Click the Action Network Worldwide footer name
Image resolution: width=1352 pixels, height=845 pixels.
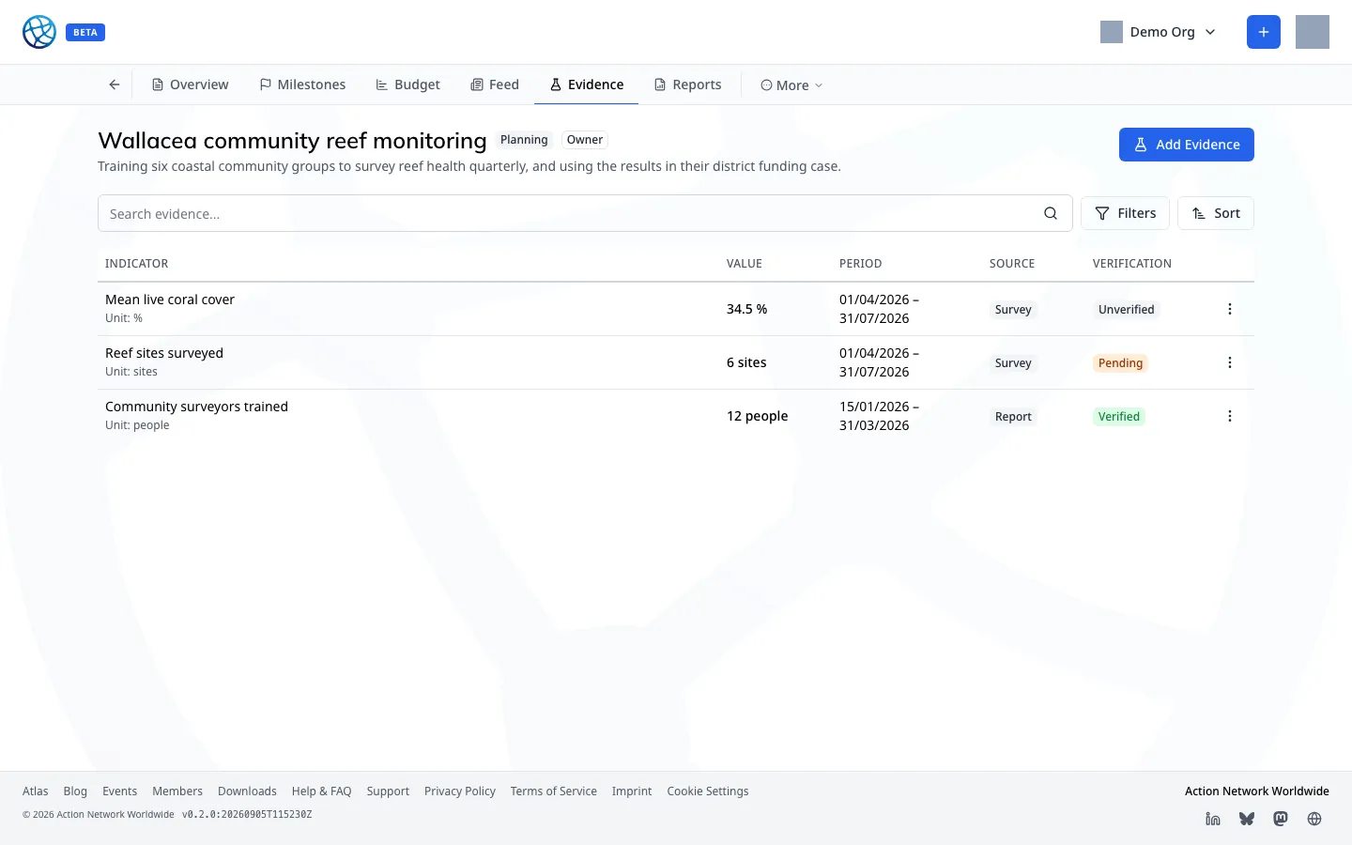click(1257, 791)
